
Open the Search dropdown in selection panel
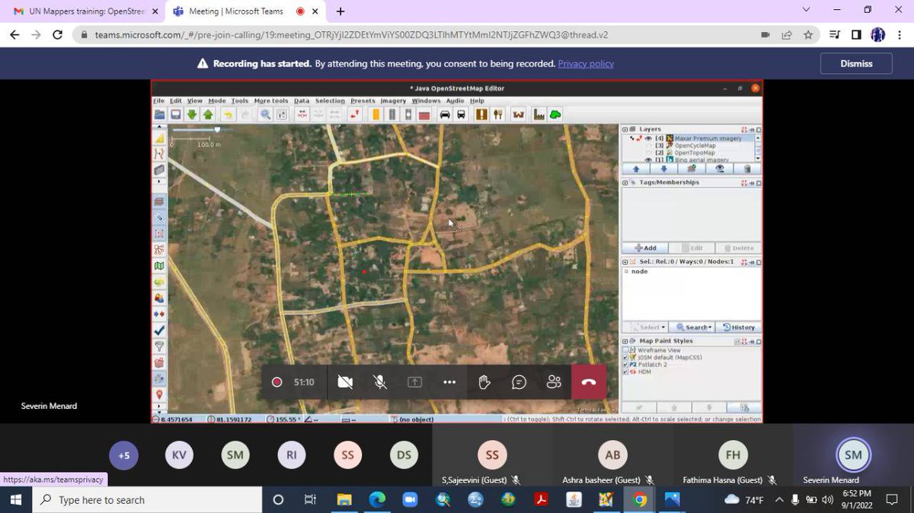pos(693,327)
